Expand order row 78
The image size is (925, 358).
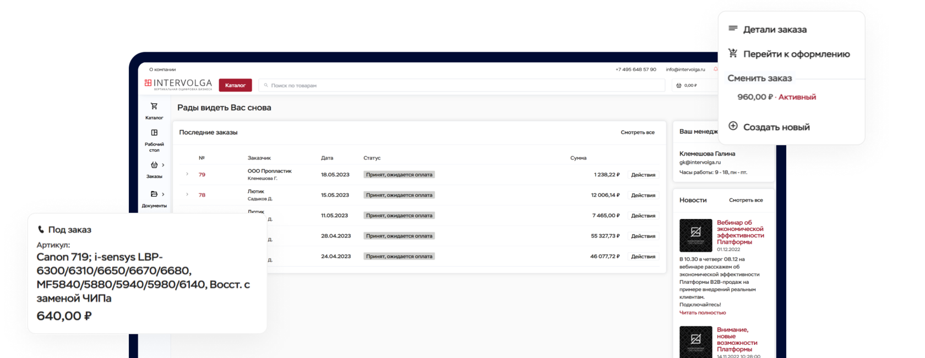point(187,195)
